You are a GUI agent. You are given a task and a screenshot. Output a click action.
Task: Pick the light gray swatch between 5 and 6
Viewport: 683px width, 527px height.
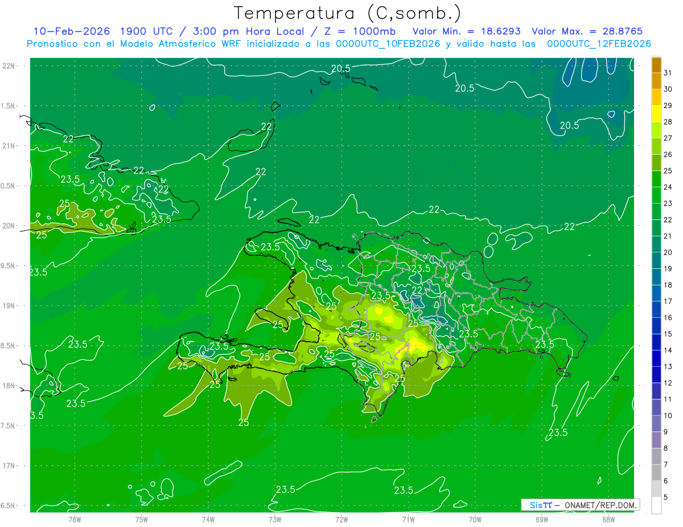point(656,489)
